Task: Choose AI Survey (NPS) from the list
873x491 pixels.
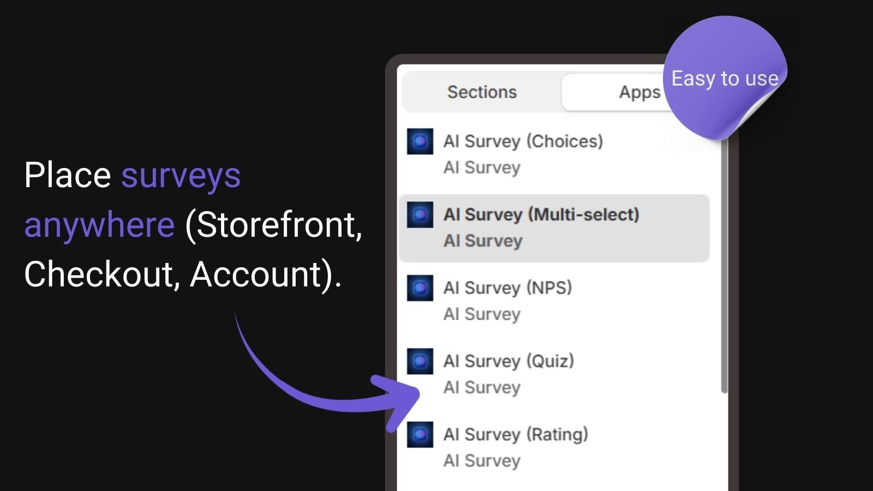Action: coord(507,300)
